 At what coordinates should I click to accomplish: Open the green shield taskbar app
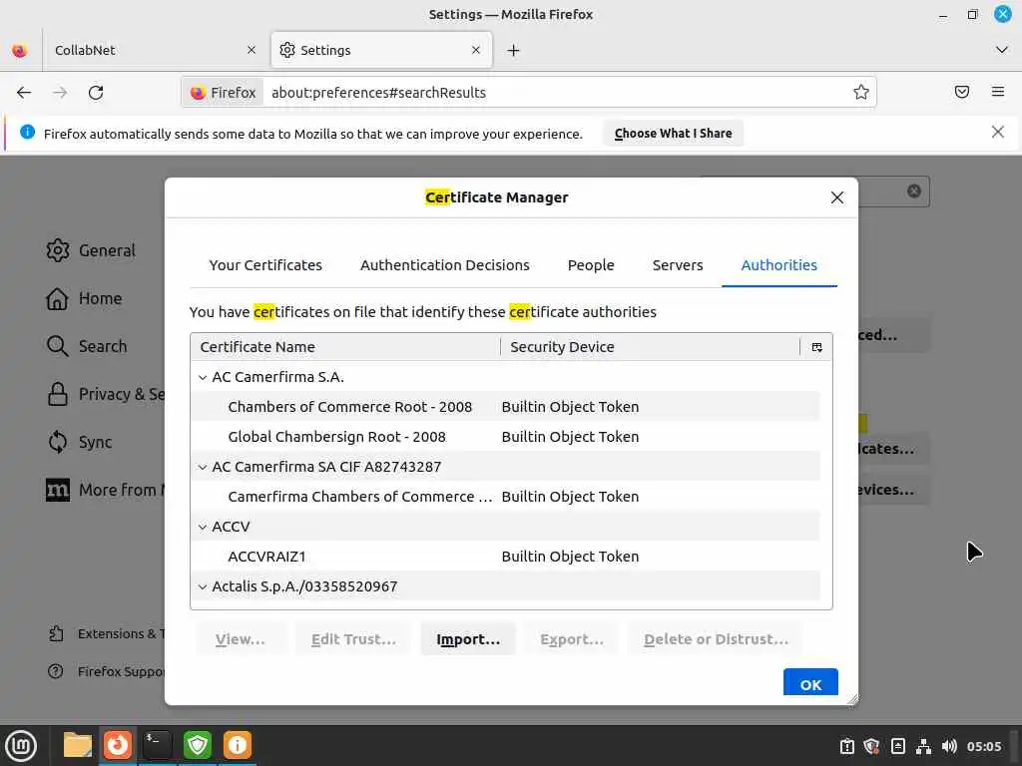198,744
